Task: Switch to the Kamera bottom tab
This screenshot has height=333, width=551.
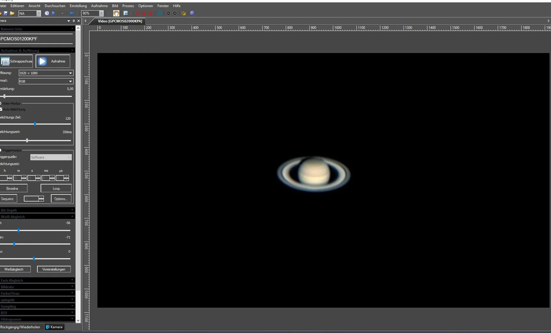Action: tap(54, 327)
